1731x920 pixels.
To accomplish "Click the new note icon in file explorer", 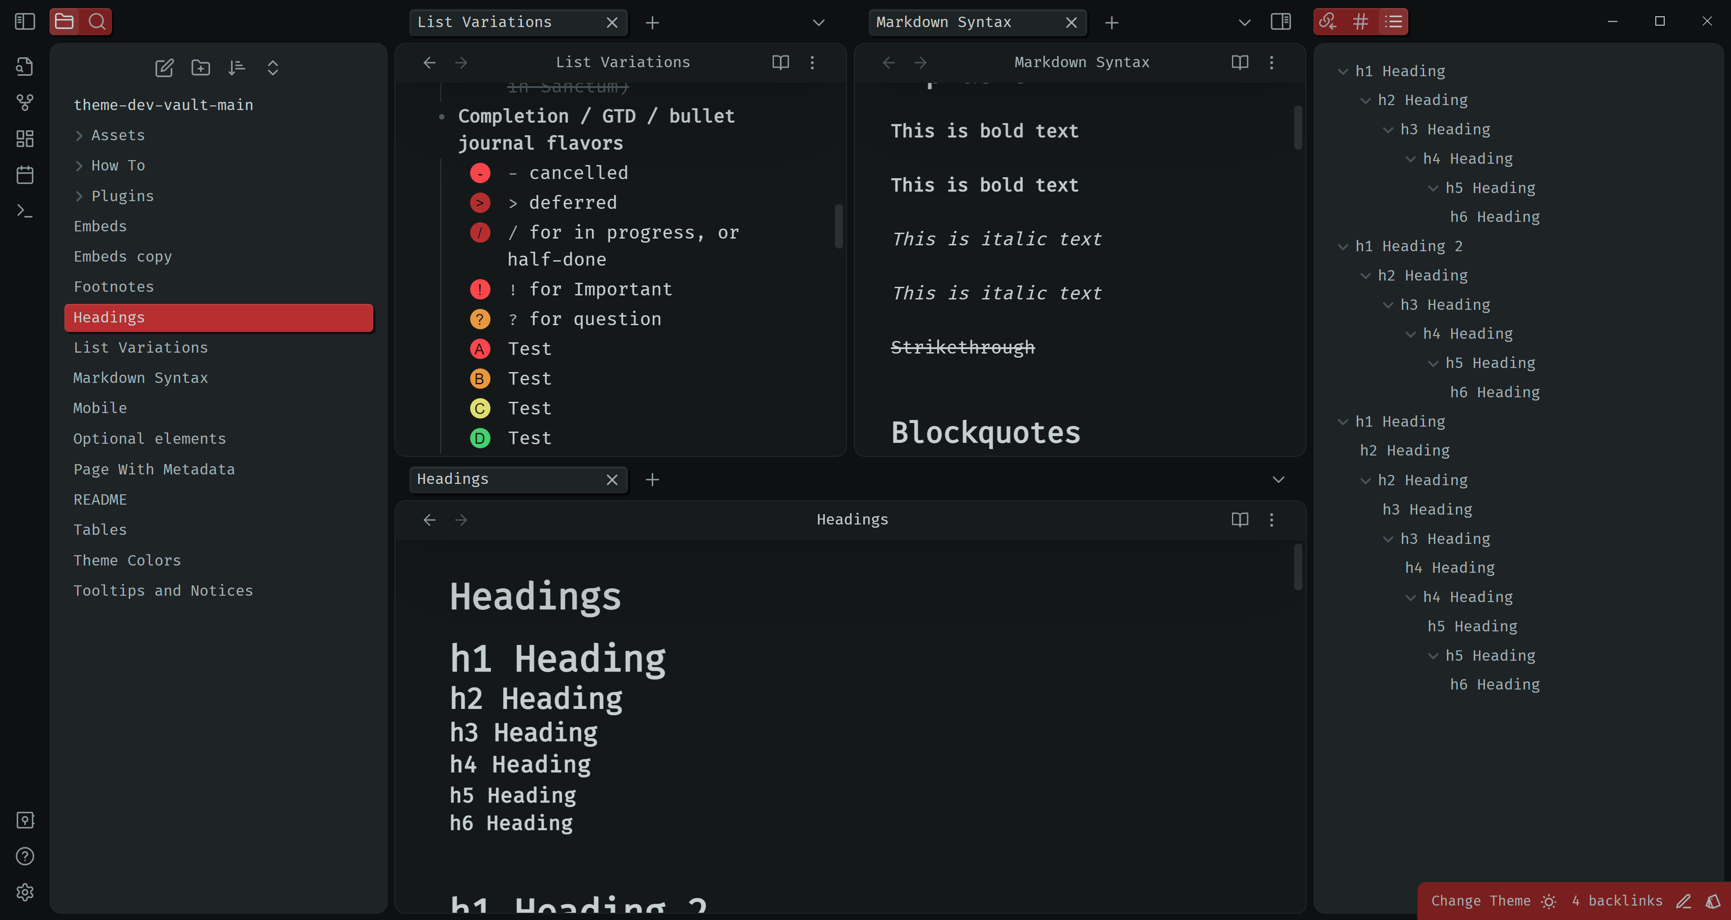I will pyautogui.click(x=164, y=67).
